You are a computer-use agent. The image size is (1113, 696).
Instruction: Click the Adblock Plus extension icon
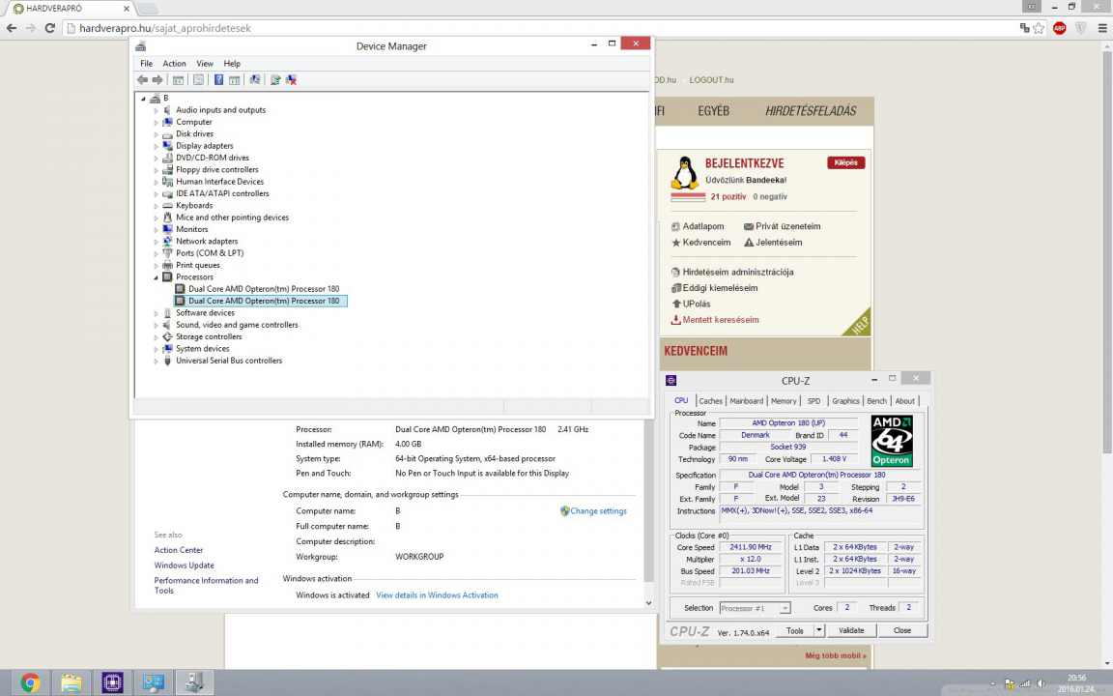click(x=1060, y=28)
